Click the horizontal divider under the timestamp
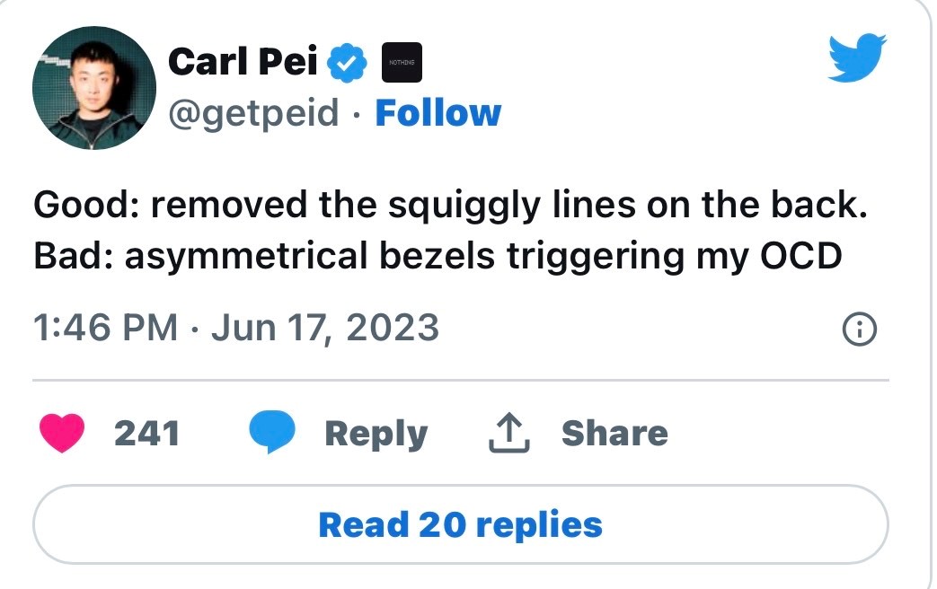 point(460,381)
